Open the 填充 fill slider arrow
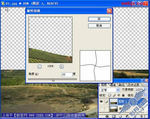 [145, 95]
